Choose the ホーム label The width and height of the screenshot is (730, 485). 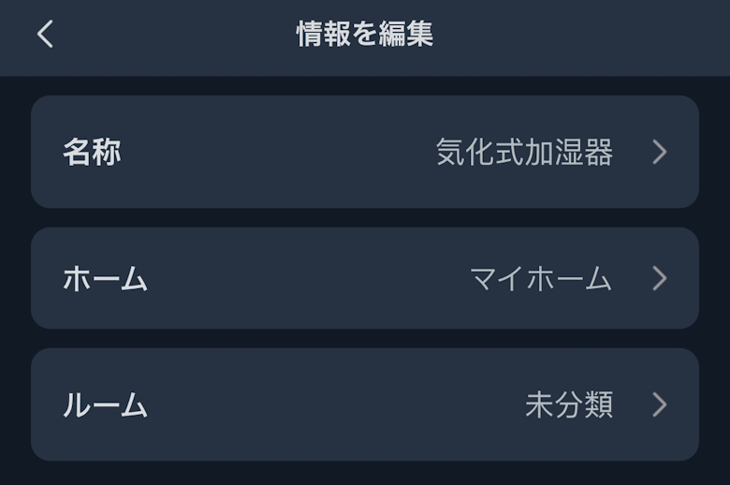[x=105, y=278]
